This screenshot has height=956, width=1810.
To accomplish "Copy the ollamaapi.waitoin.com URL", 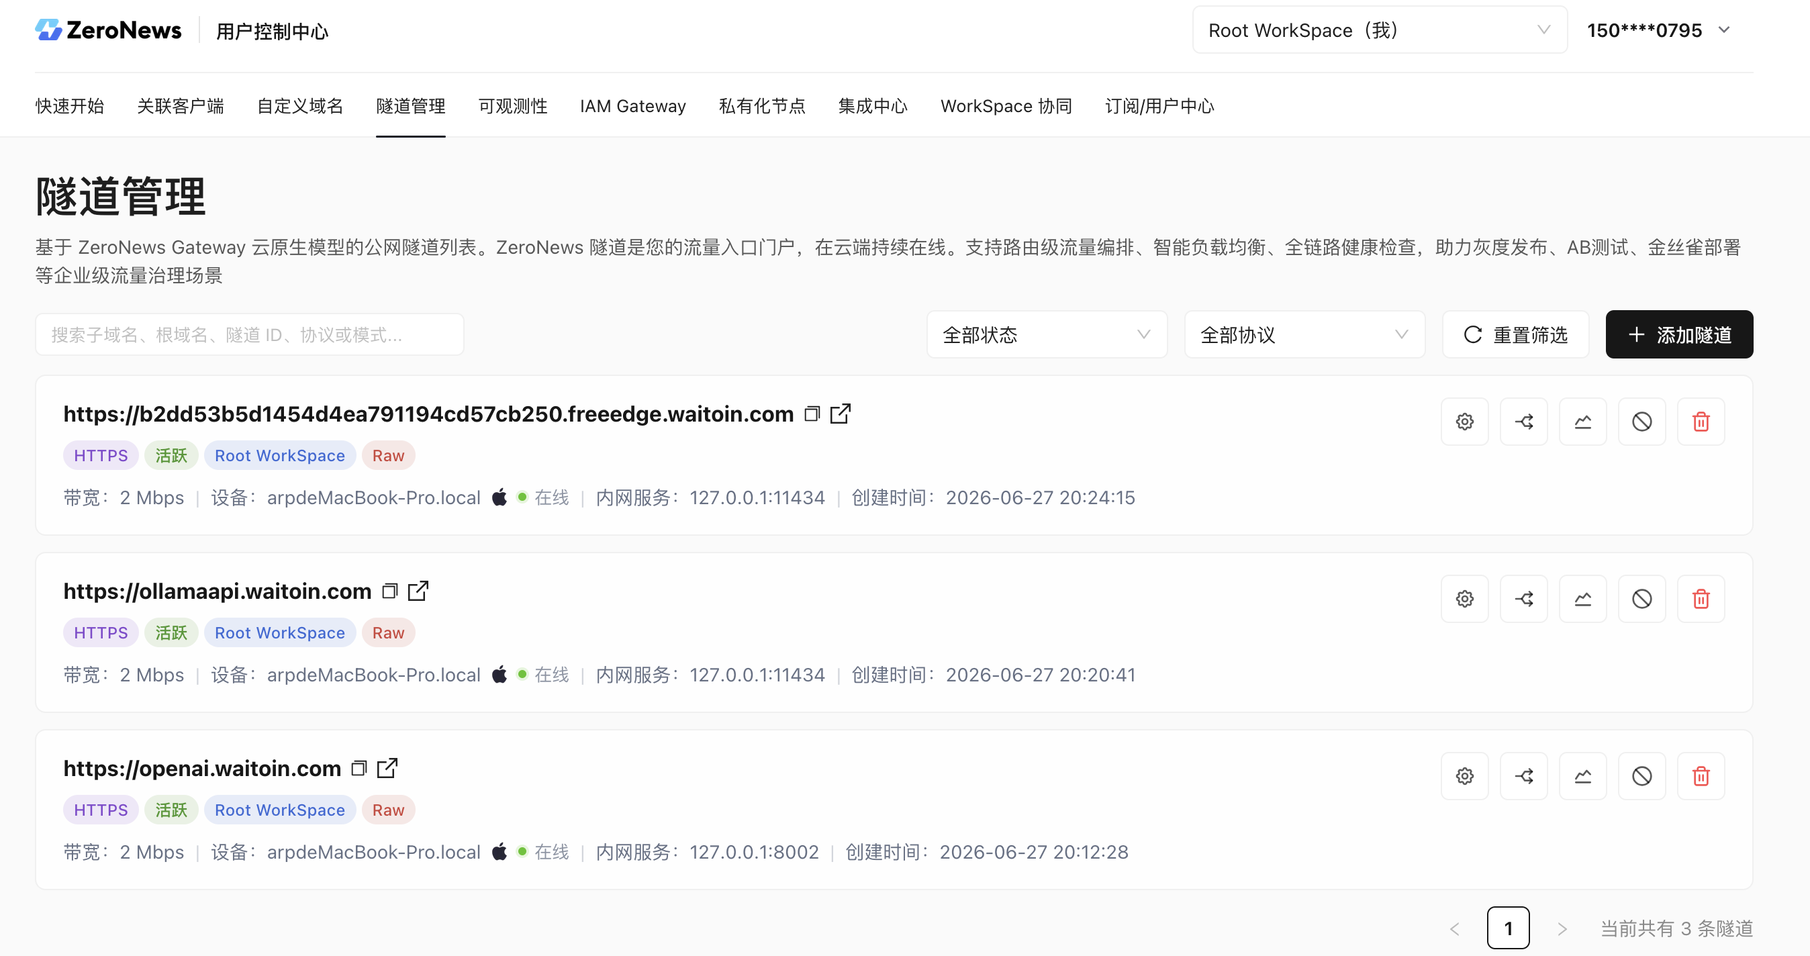I will [x=390, y=591].
